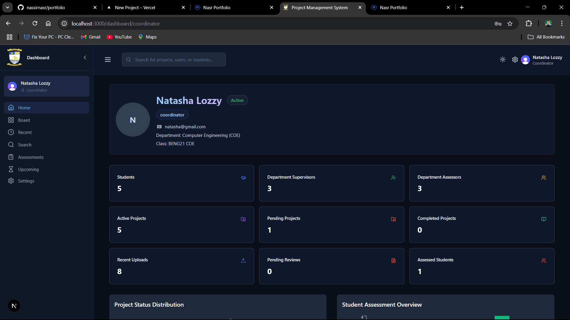
Task: Open Chrome tab search dropdown arrow
Action: [7, 7]
